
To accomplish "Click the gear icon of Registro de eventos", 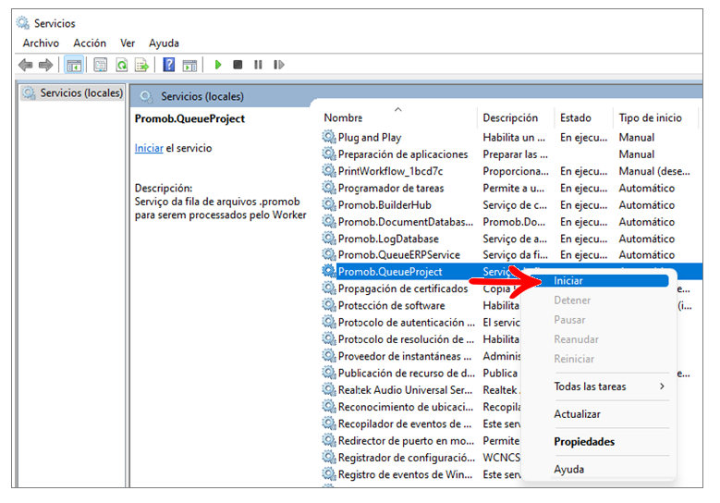I will 329,473.
